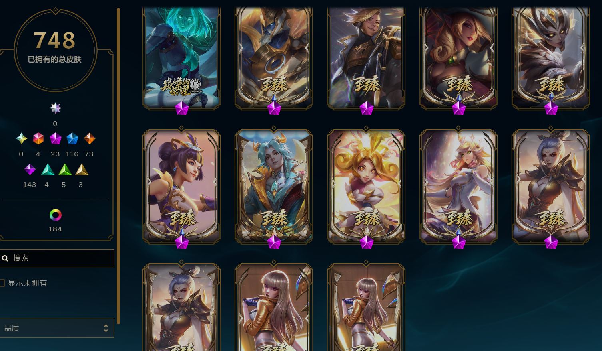Click the orange-pink hexagonal gem with count 4

(x=38, y=139)
